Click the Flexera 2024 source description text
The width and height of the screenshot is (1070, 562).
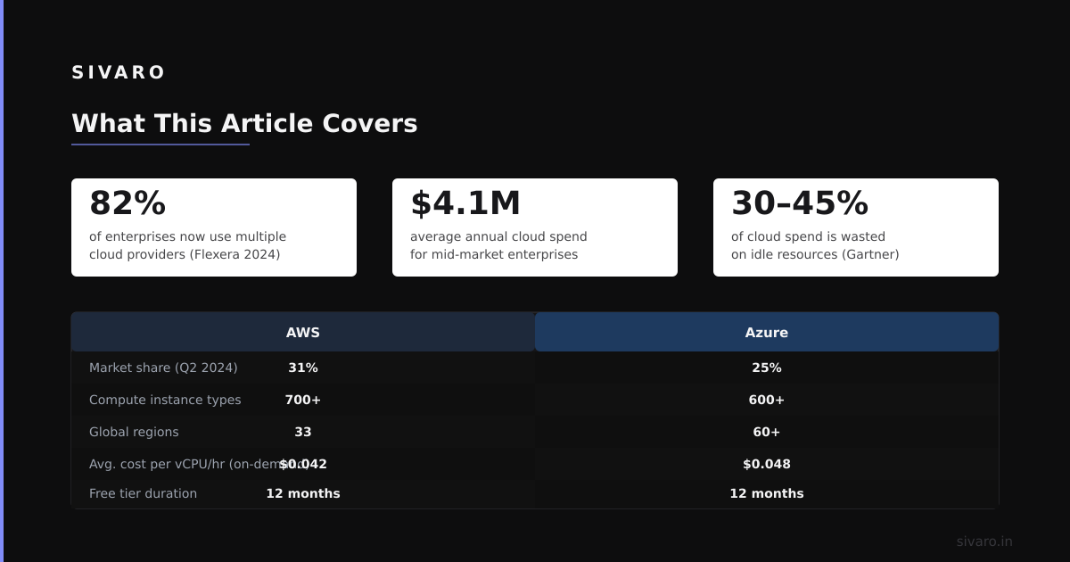click(x=188, y=245)
